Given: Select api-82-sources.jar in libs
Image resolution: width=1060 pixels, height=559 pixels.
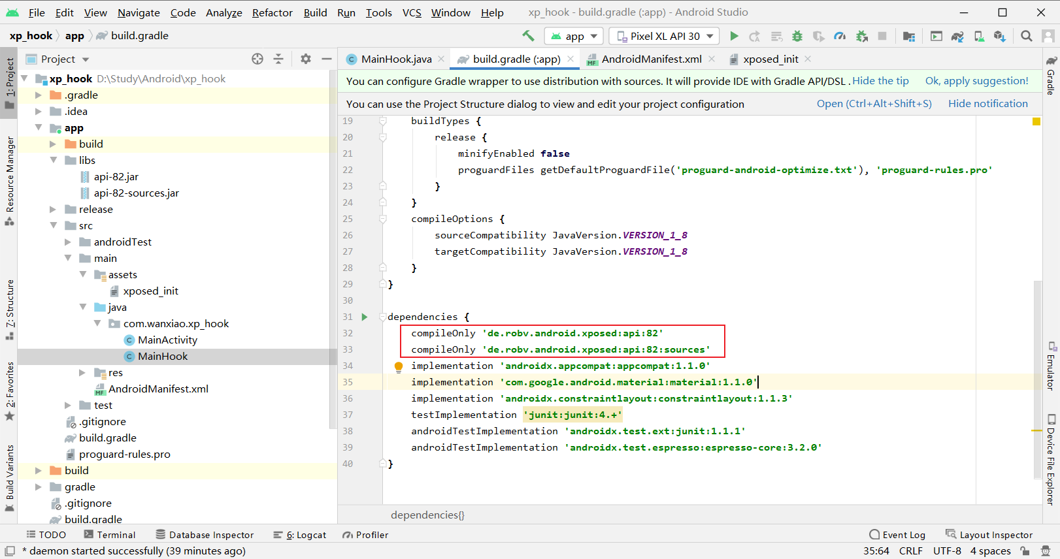Looking at the screenshot, I should 136,193.
